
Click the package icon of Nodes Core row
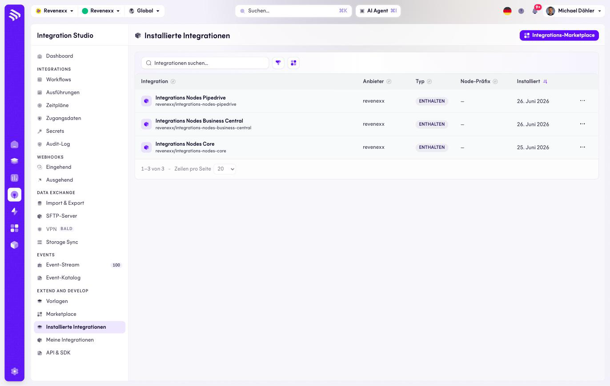point(146,147)
